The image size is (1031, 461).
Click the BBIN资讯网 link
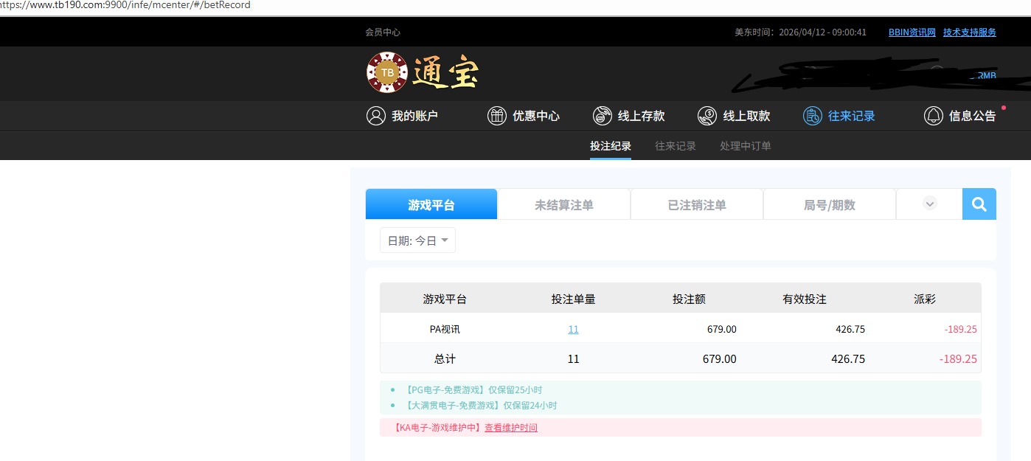pyautogui.click(x=912, y=32)
